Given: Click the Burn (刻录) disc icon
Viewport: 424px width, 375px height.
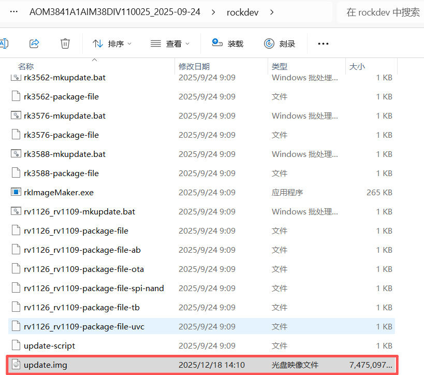Looking at the screenshot, I should [x=269, y=44].
